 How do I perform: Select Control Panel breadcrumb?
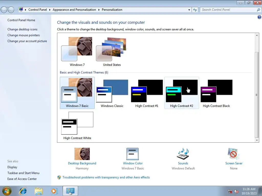[38, 10]
